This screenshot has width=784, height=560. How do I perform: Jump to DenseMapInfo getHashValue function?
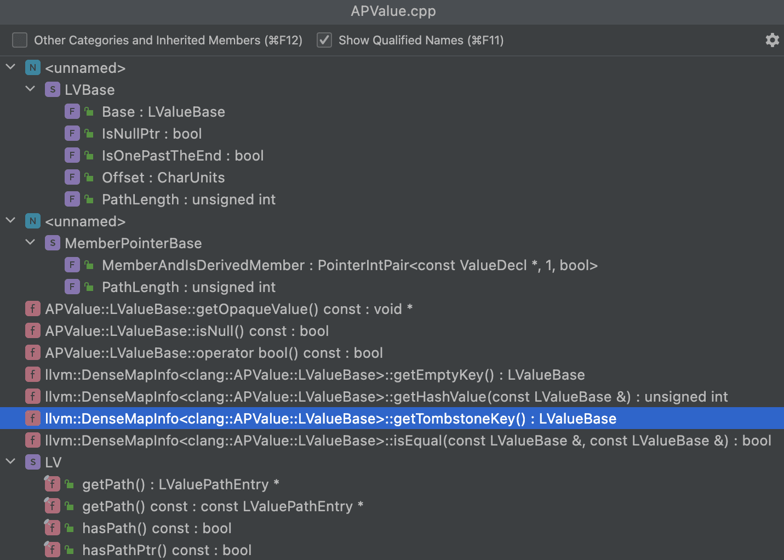pyautogui.click(x=392, y=396)
